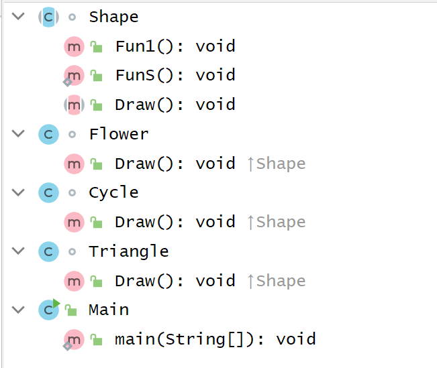Click the abstract class icon beside Shape
The height and width of the screenshot is (368, 437).
click(x=48, y=17)
